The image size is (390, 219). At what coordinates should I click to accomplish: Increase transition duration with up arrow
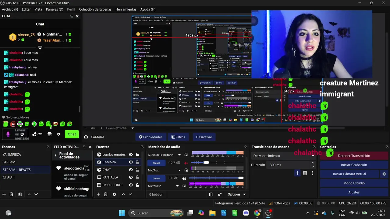[313, 163]
